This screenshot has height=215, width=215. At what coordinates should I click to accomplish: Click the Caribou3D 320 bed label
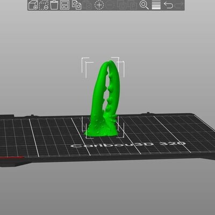coord(128,145)
